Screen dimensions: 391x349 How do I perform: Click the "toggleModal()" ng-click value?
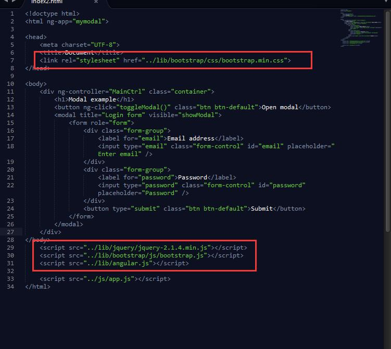(x=144, y=107)
